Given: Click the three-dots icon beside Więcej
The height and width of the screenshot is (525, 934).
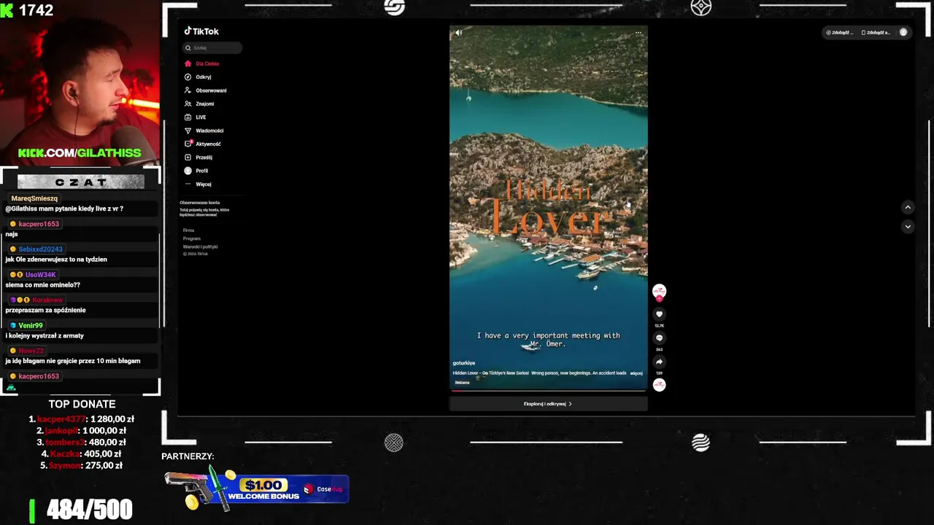Looking at the screenshot, I should pos(188,184).
